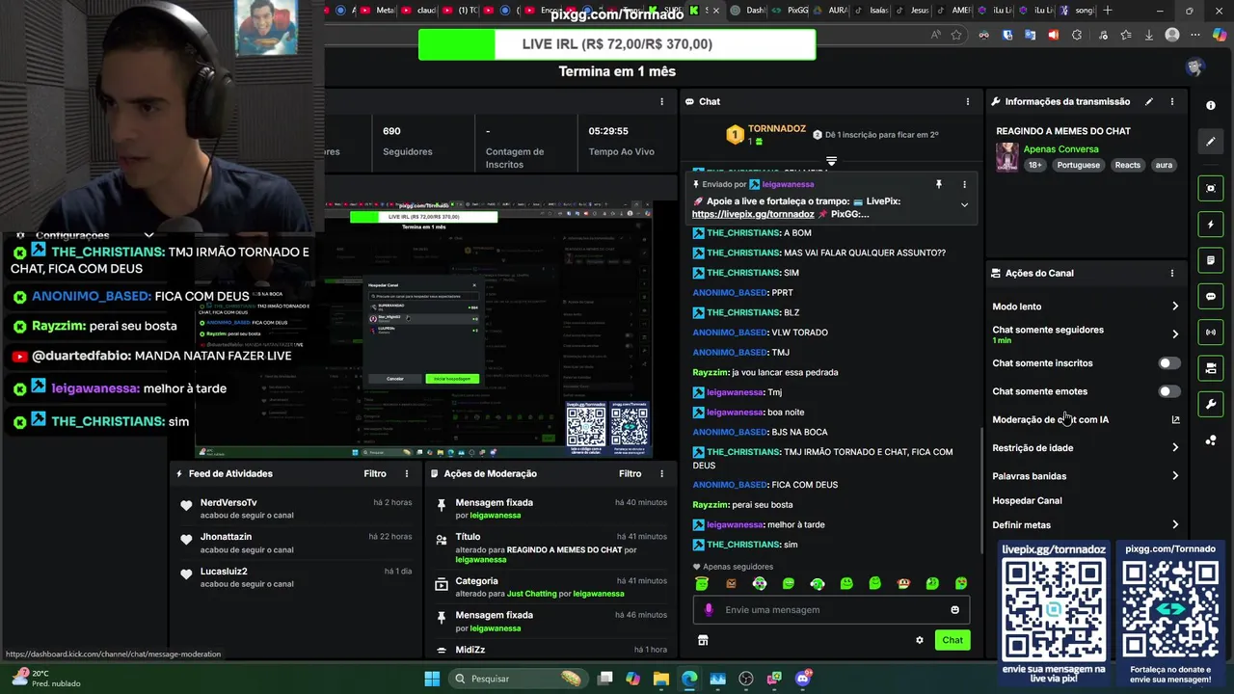The height and width of the screenshot is (694, 1234).
Task: Open Ações de Moderação three-dot menu
Action: click(661, 473)
